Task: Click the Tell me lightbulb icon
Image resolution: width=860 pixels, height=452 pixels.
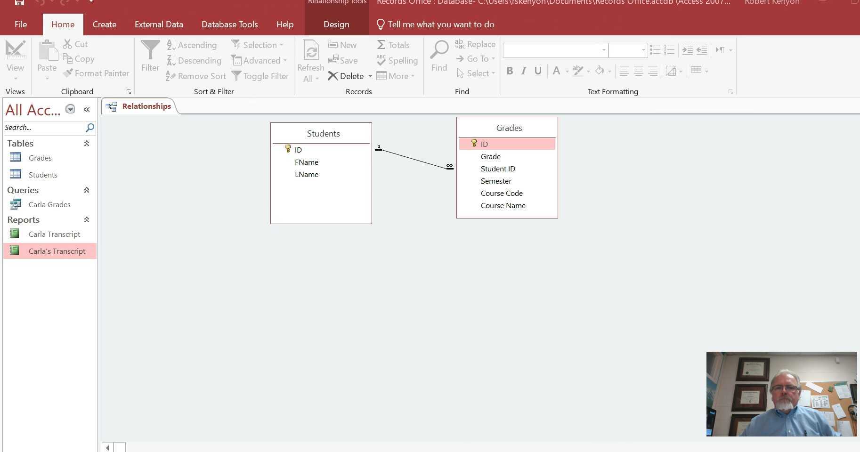Action: pyautogui.click(x=381, y=24)
